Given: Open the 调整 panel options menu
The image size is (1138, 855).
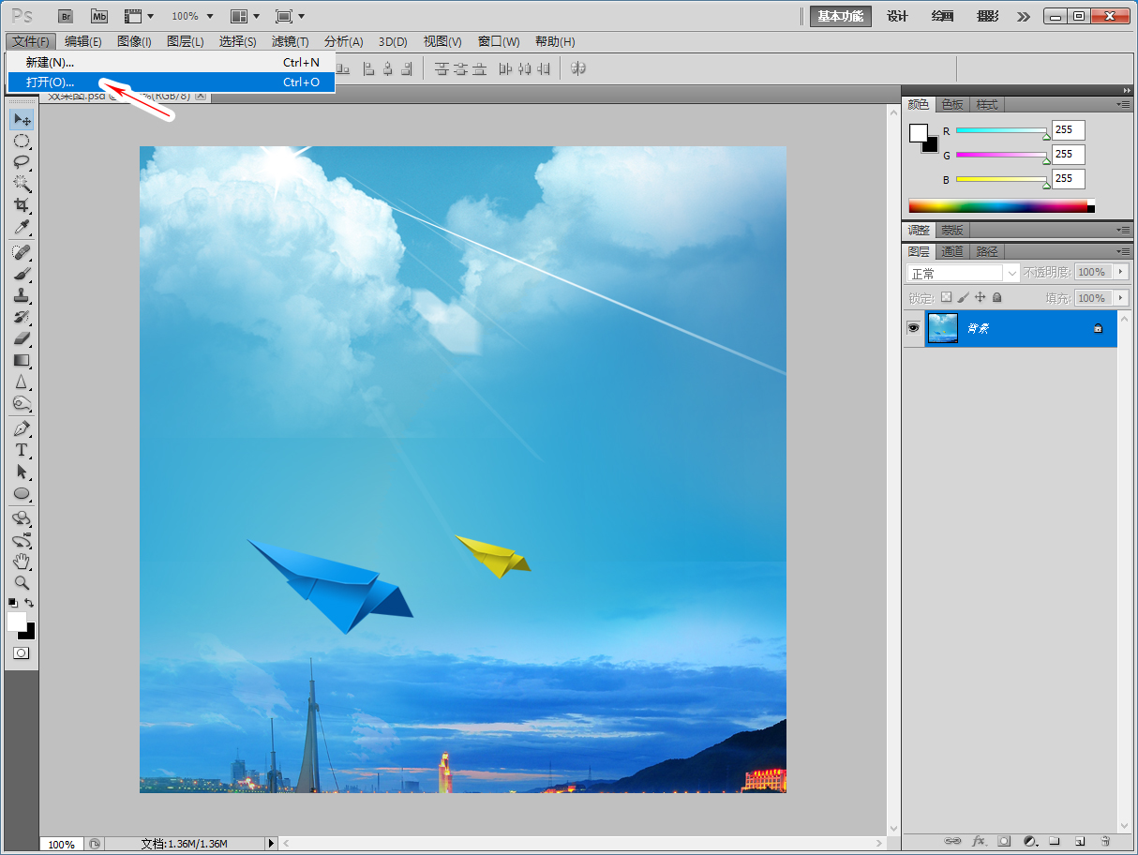Looking at the screenshot, I should [1122, 230].
